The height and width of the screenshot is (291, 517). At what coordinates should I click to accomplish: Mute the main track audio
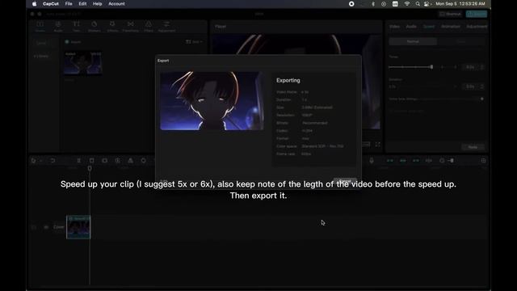(x=46, y=227)
